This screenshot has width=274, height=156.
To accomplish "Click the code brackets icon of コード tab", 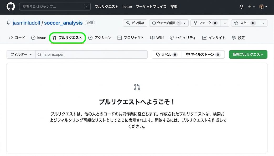I will [x=11, y=38].
